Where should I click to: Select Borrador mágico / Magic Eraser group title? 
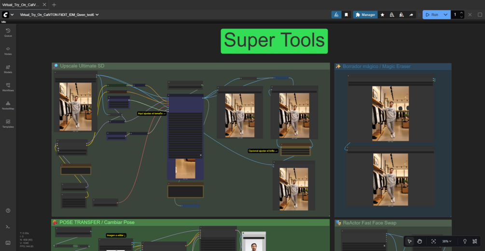pyautogui.click(x=376, y=66)
